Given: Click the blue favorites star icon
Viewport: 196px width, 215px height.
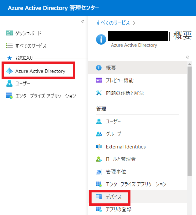Looking at the screenshot, I should [x=9, y=58].
